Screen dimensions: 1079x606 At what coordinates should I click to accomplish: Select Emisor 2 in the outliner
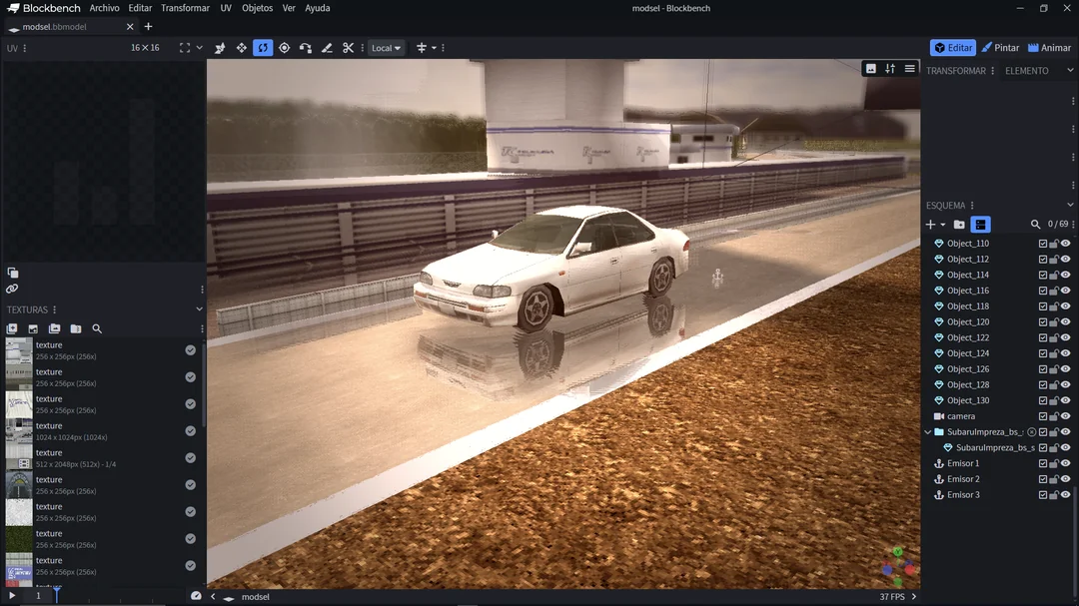(x=963, y=479)
